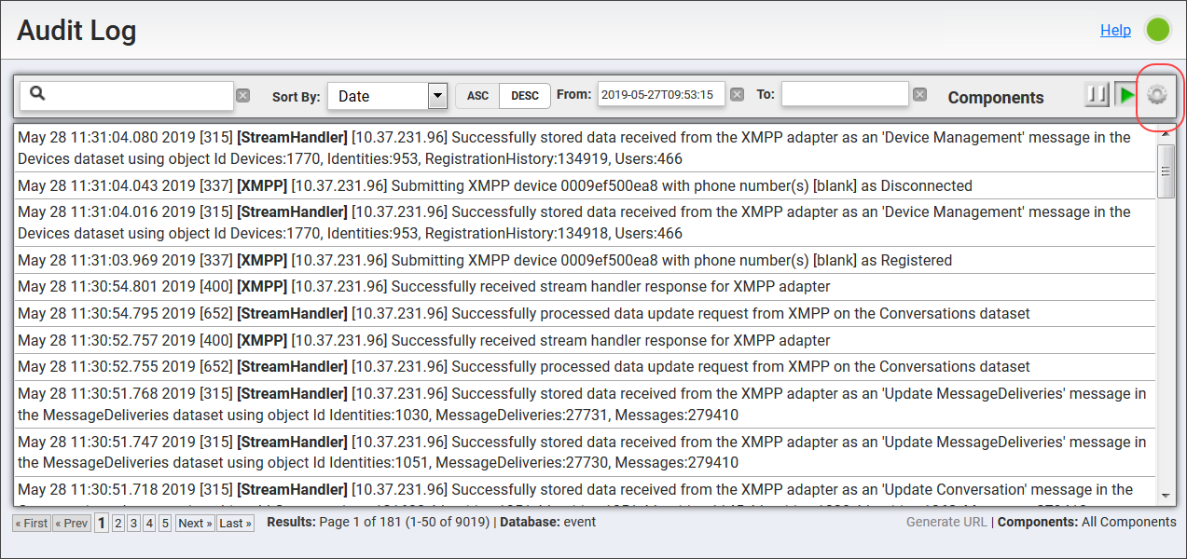Clear the From date using its X icon
Screen dimensions: 1187x559
737,93
